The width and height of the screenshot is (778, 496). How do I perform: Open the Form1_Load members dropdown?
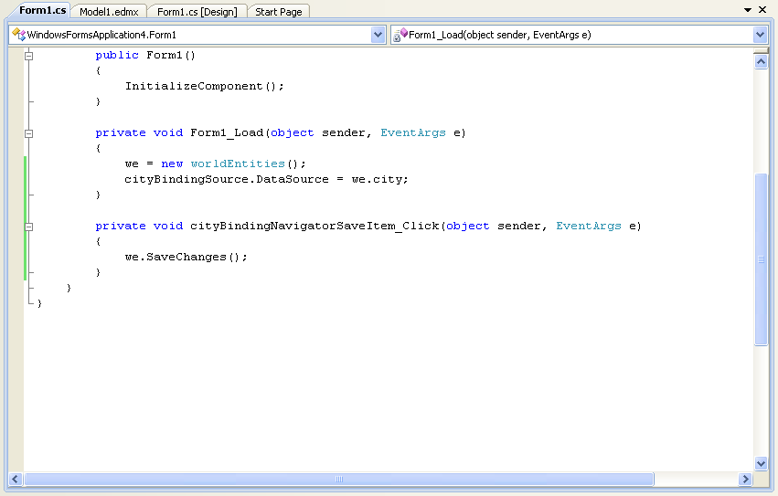(x=760, y=35)
